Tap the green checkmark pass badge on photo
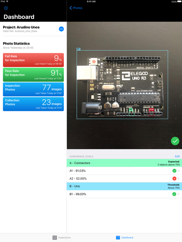This screenshot has height=242, width=182. tap(175, 141)
